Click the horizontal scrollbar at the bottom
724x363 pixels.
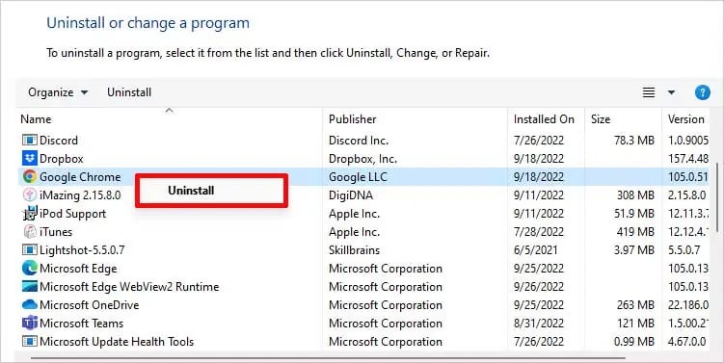(x=328, y=357)
